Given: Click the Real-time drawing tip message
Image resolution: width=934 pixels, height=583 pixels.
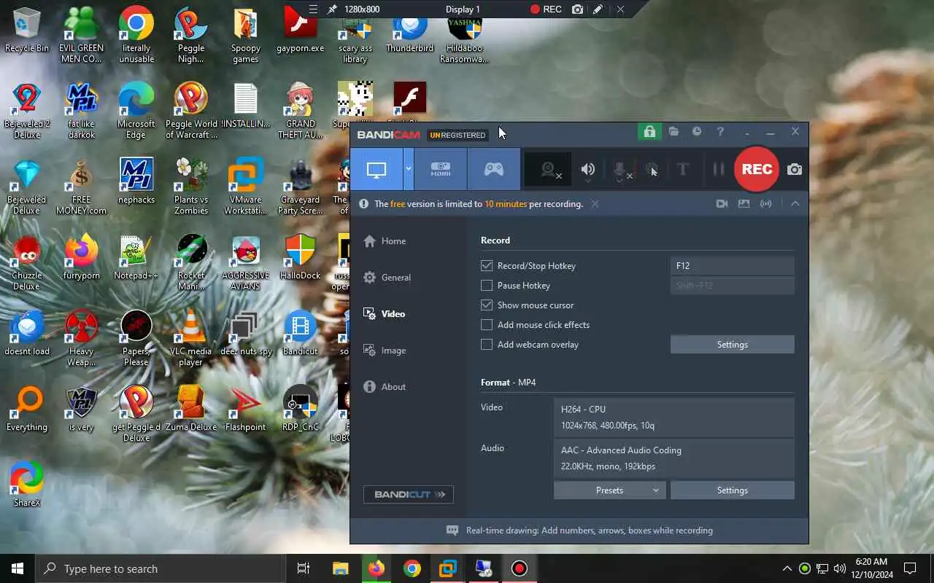Looking at the screenshot, I should point(590,531).
